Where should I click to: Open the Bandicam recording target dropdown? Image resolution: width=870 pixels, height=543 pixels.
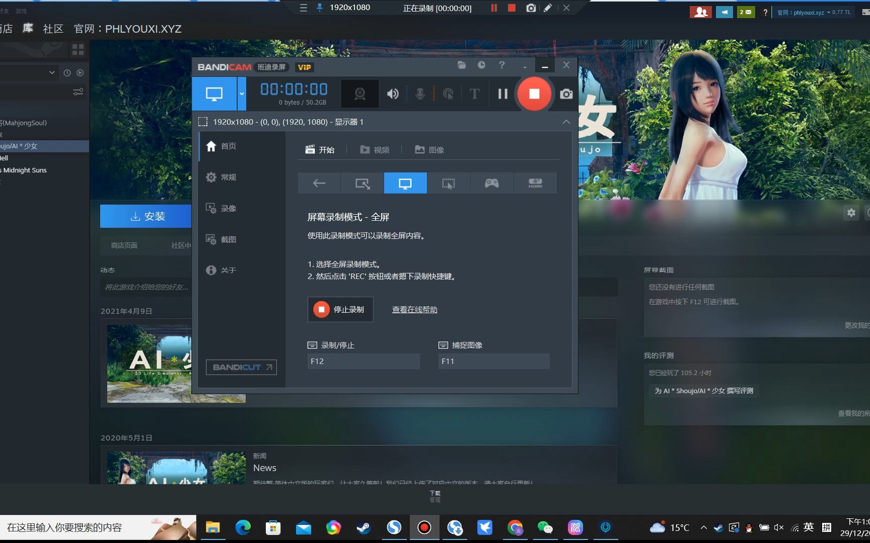(x=241, y=94)
